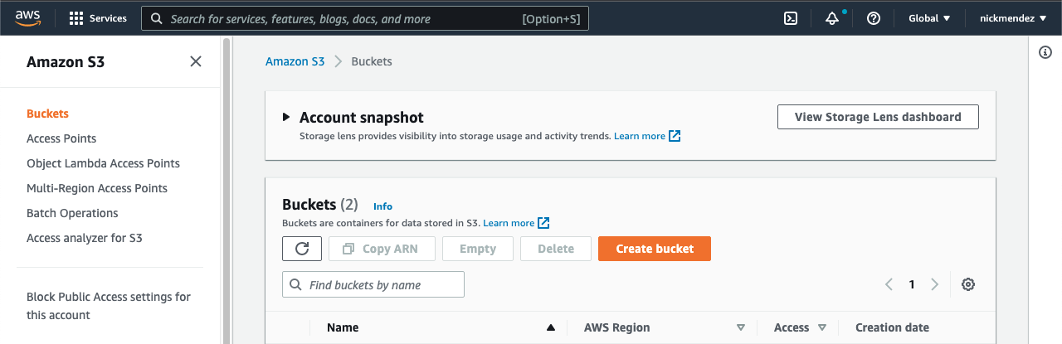Open the info panel icon at right edge
The image size is (1062, 344).
pyautogui.click(x=1045, y=53)
